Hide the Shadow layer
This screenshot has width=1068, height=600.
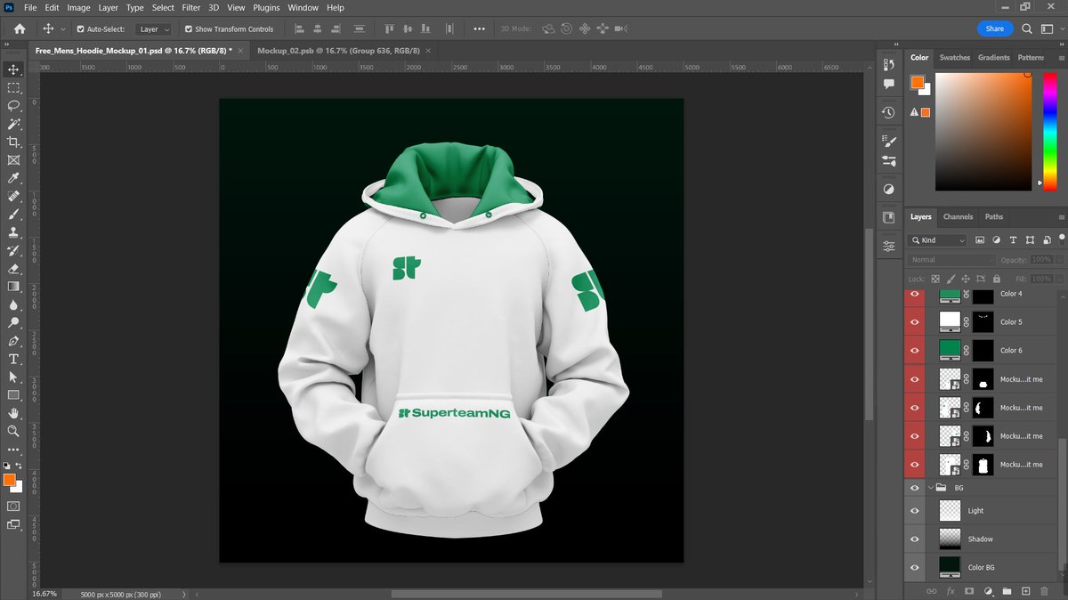click(x=914, y=539)
